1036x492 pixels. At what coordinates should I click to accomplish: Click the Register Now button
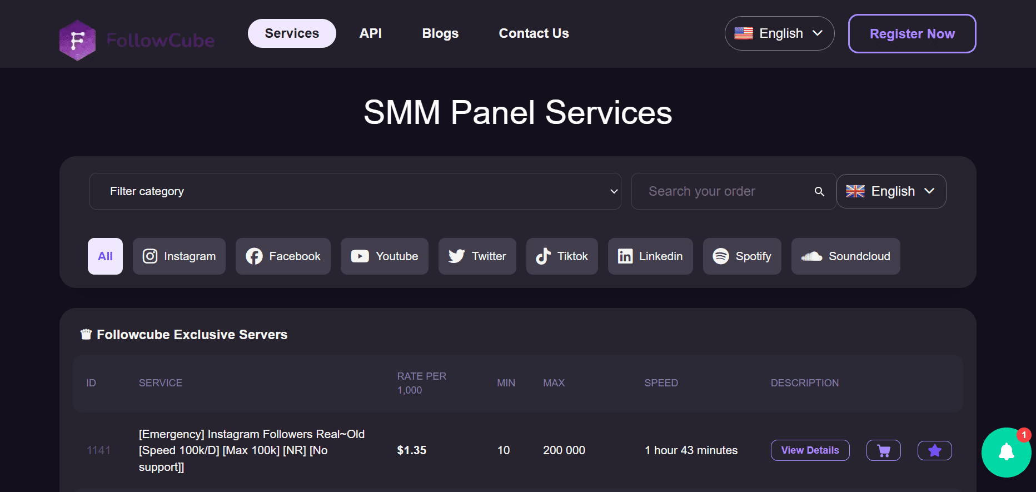point(912,34)
